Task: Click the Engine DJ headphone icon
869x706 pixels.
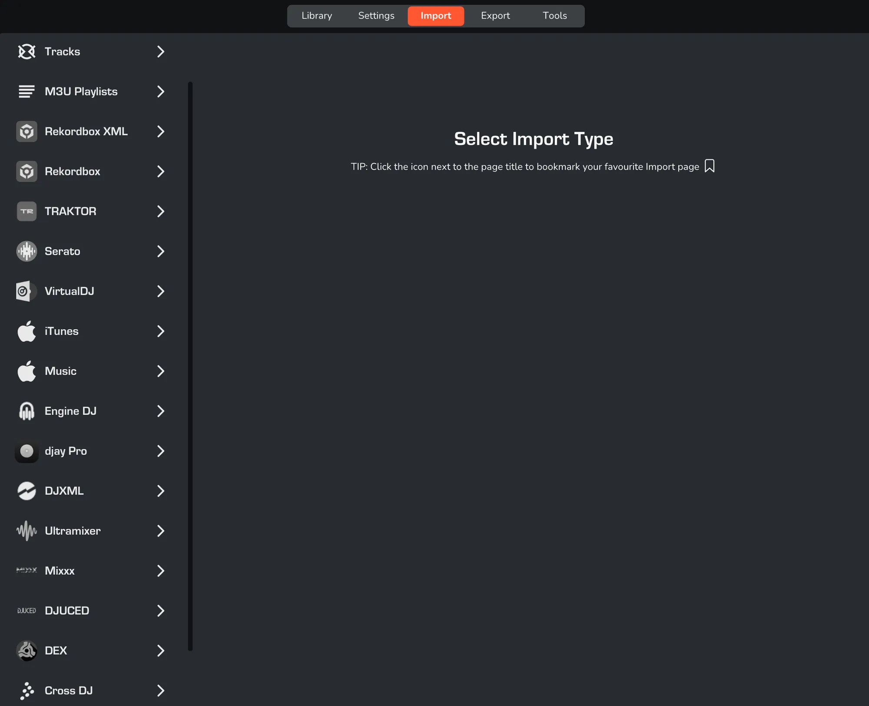Action: pyautogui.click(x=27, y=411)
